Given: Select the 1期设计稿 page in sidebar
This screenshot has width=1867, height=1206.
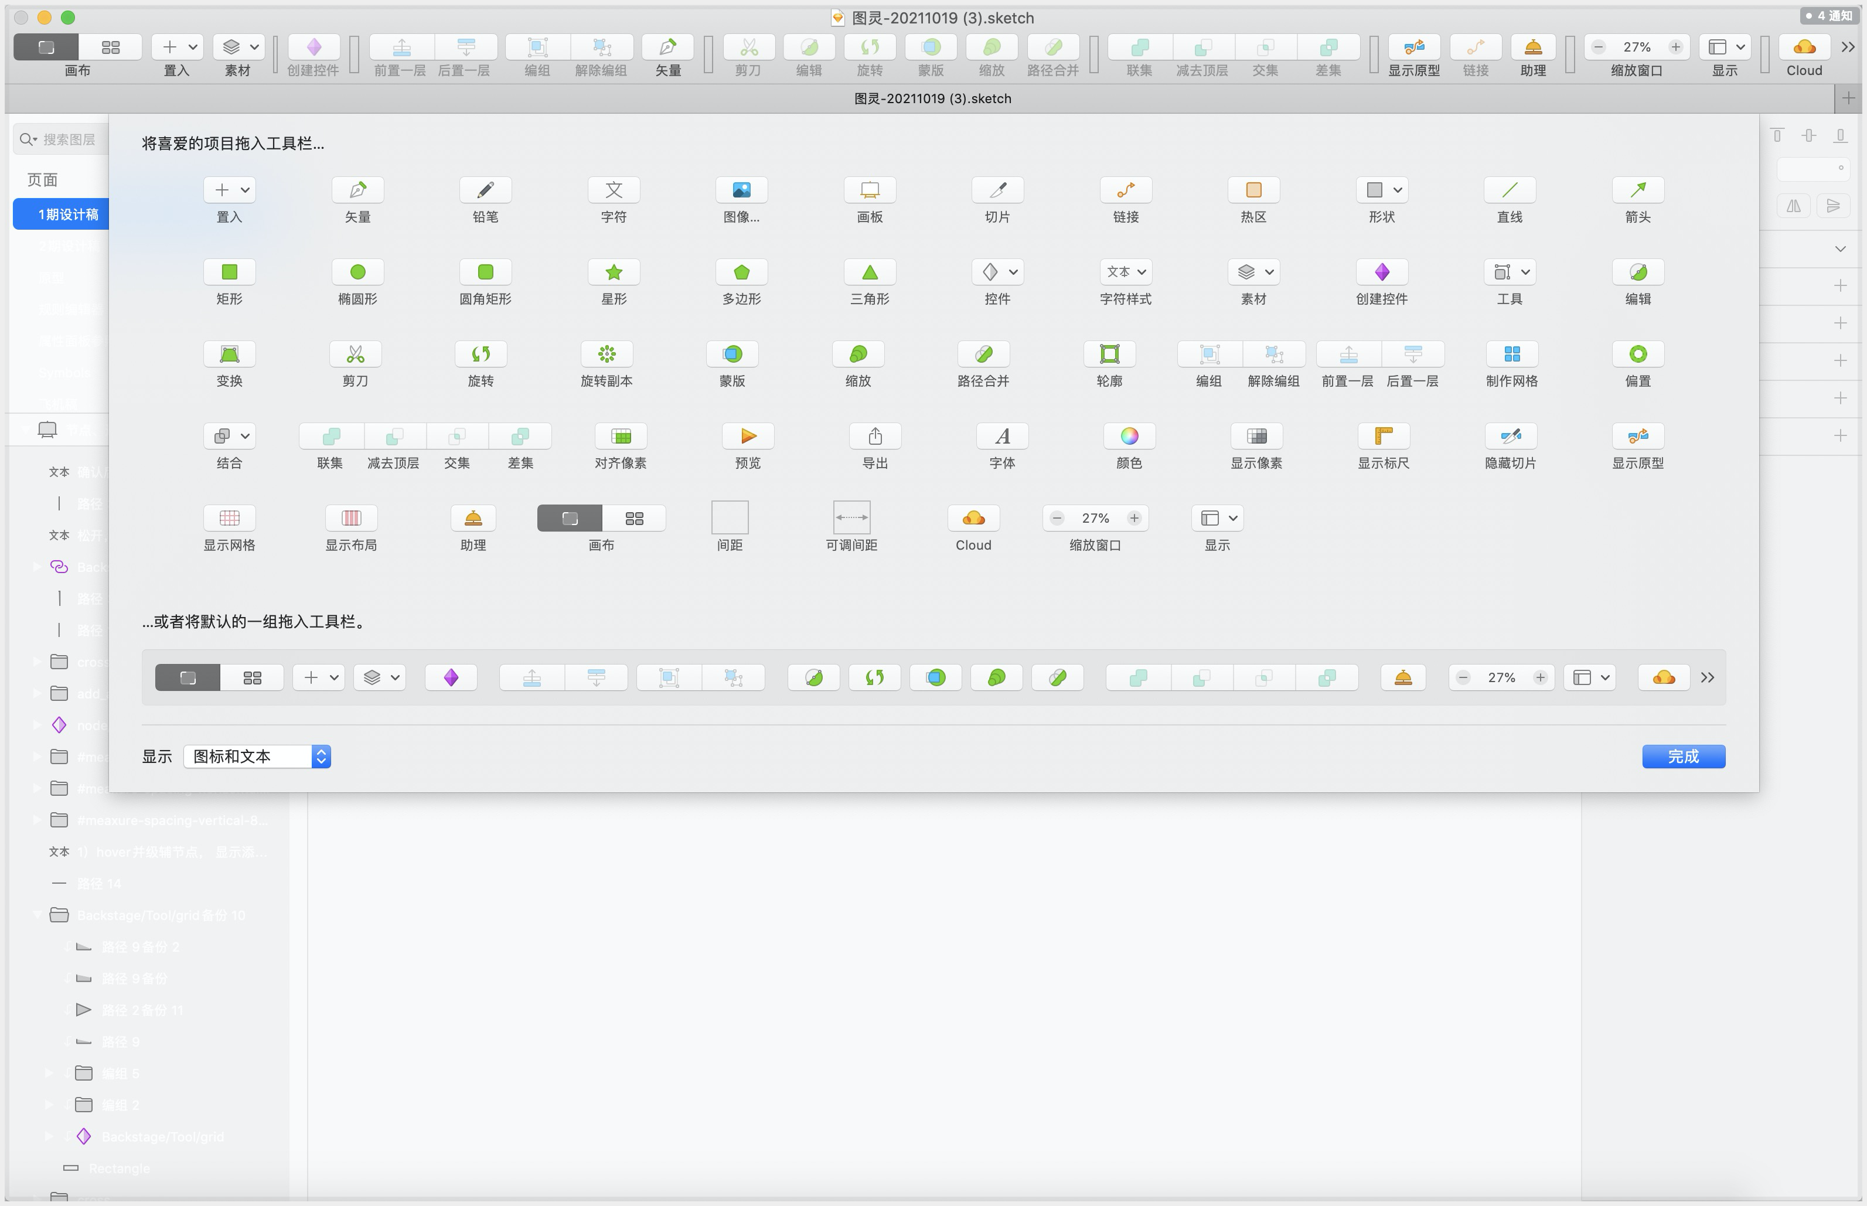Looking at the screenshot, I should point(67,214).
